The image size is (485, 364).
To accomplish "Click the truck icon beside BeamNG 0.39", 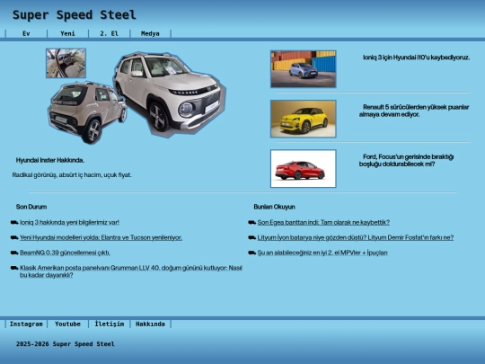I will click(x=14, y=253).
